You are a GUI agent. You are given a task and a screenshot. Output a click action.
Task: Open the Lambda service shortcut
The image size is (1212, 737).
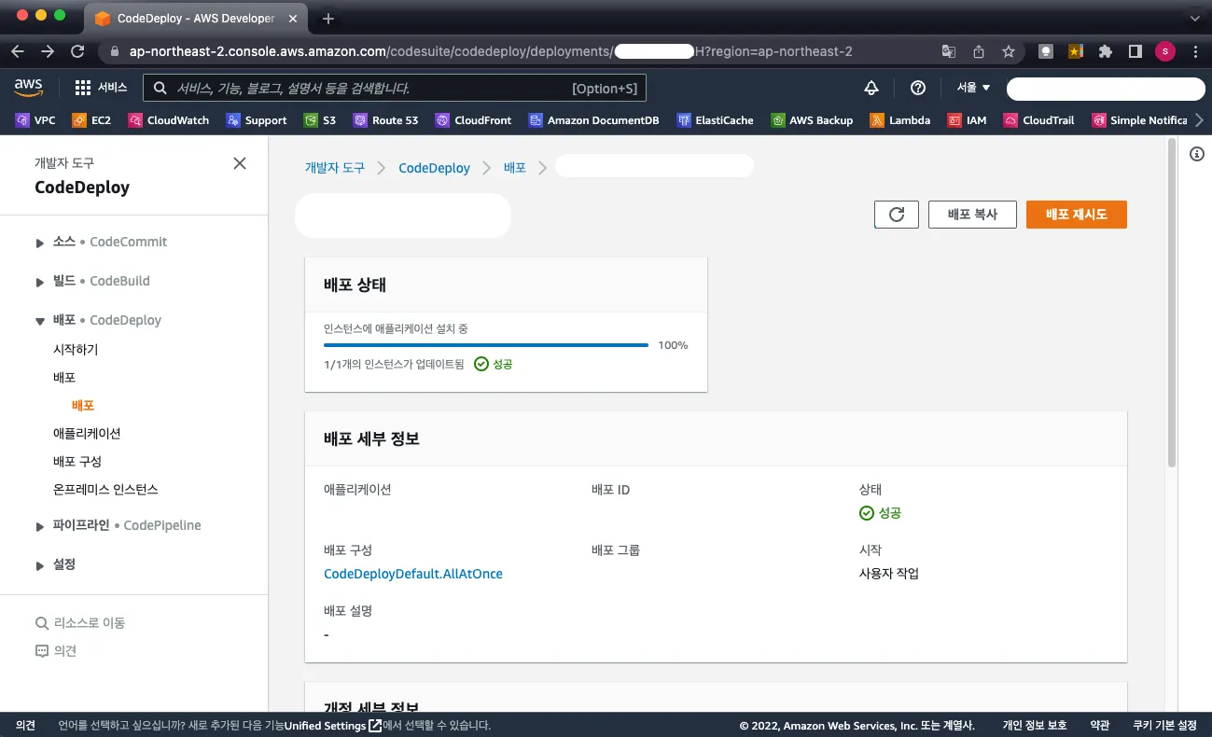coord(899,120)
